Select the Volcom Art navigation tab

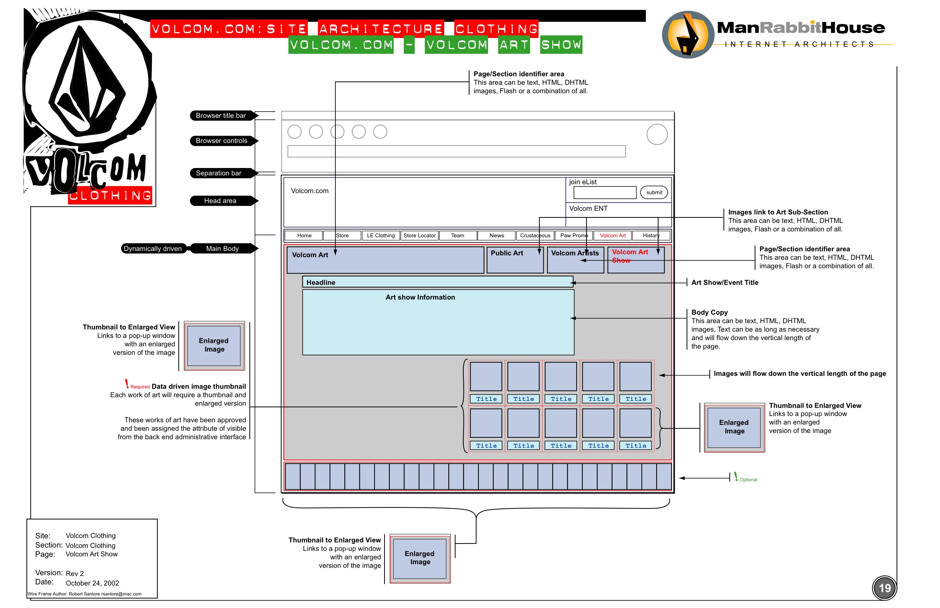pos(613,236)
